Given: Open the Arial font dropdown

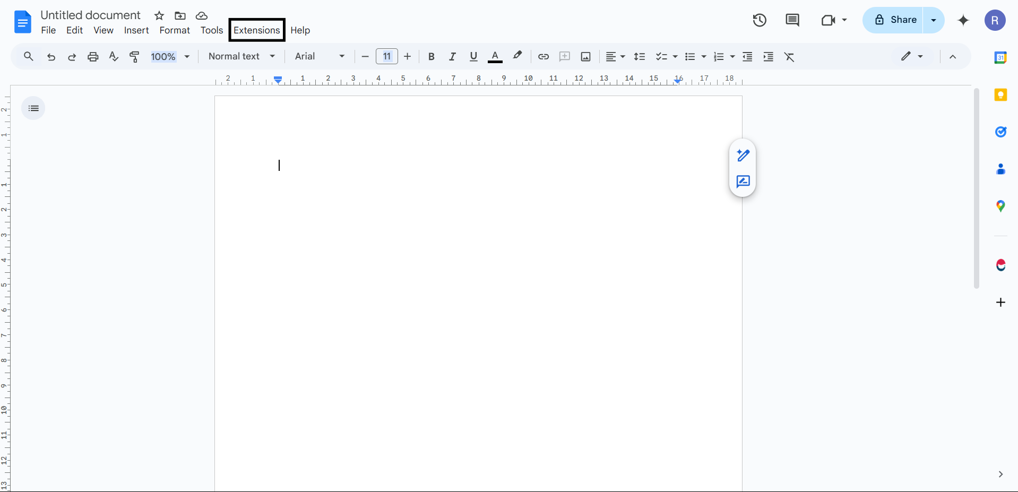Looking at the screenshot, I should (x=320, y=56).
